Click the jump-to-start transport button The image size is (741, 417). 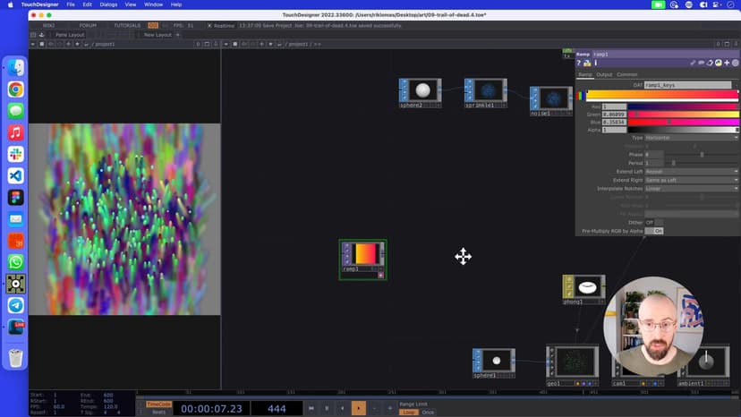coord(311,408)
